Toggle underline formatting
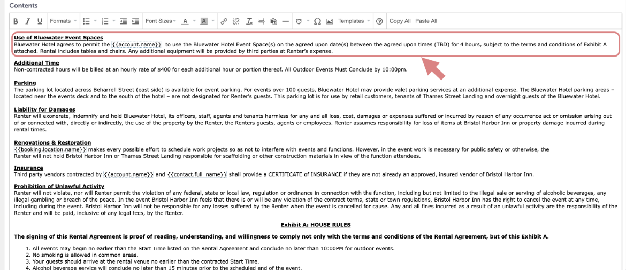626x270 pixels. 40,21
